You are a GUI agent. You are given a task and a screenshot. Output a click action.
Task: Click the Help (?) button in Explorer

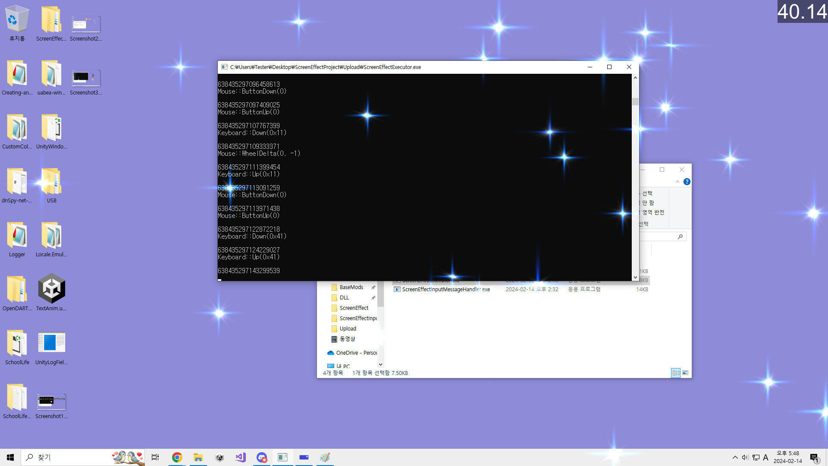(x=687, y=182)
